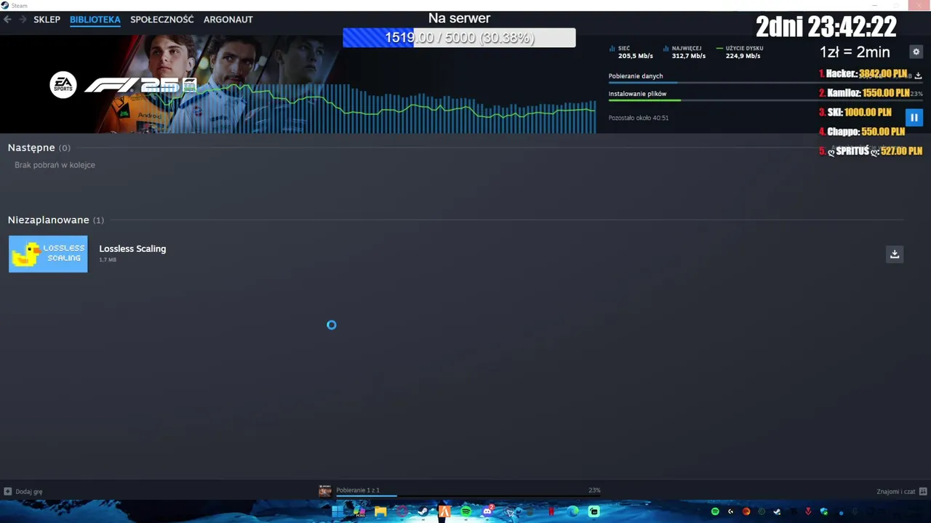Screen dimensions: 931x523
Task: Click the Następne queue heading
Action: (39, 147)
